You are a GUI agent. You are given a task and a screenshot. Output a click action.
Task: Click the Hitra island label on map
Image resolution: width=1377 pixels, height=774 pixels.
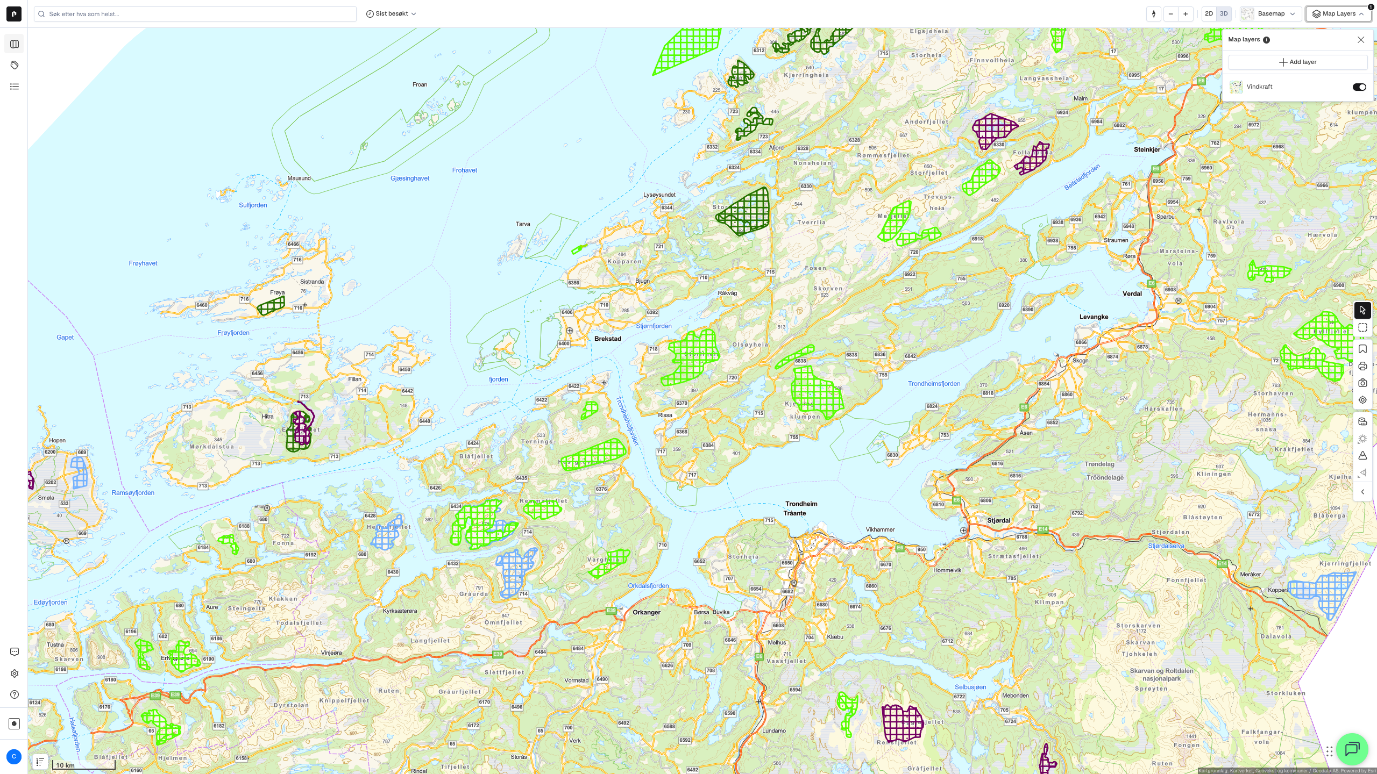267,417
